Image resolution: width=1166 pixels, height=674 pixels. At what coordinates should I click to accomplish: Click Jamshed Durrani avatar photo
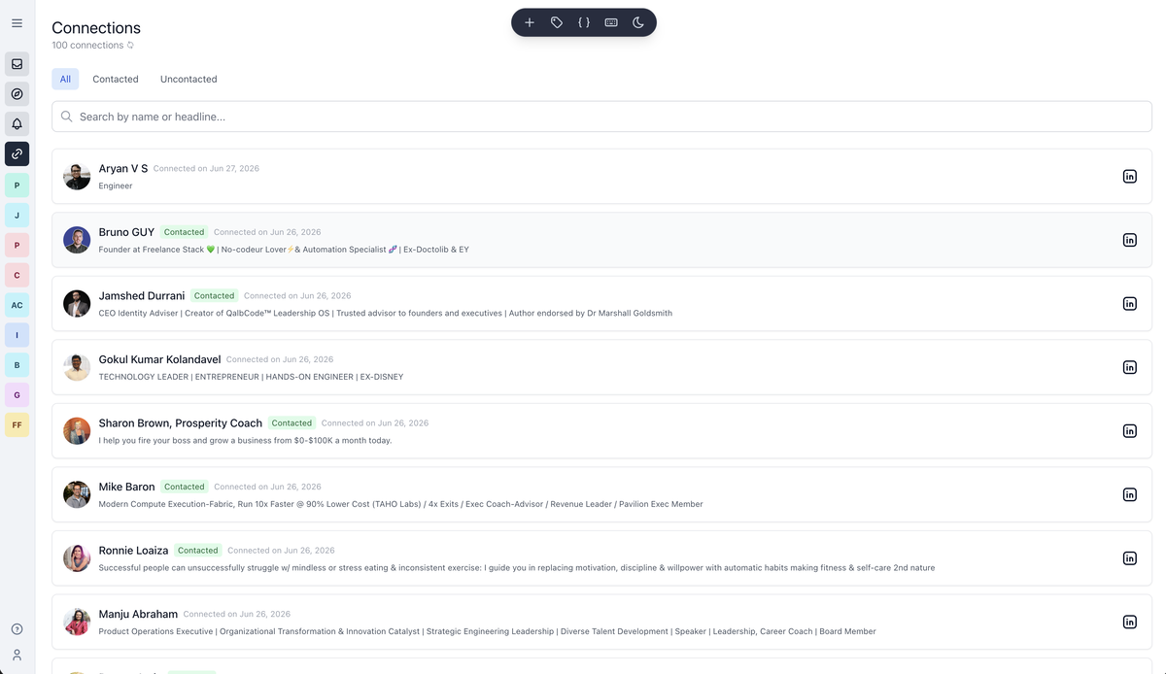coord(77,304)
